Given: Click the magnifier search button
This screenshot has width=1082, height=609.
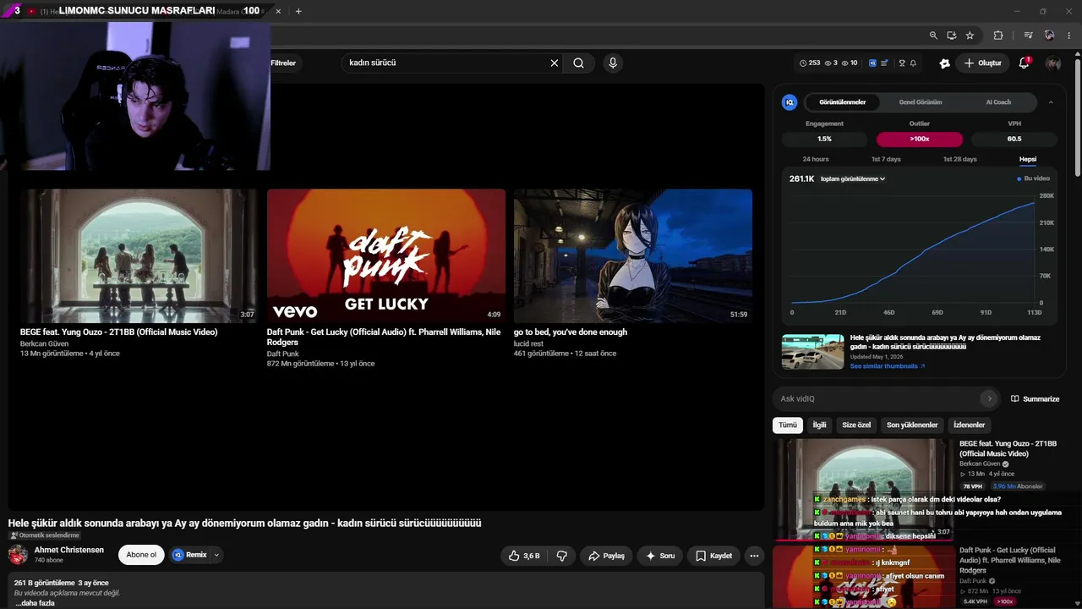Looking at the screenshot, I should coord(578,63).
